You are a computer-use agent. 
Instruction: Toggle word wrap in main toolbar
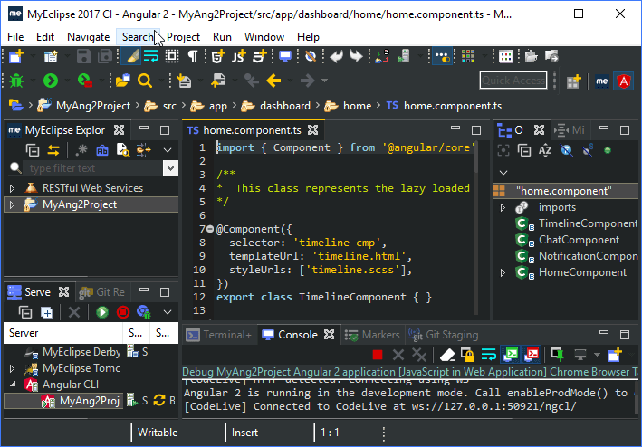150,56
